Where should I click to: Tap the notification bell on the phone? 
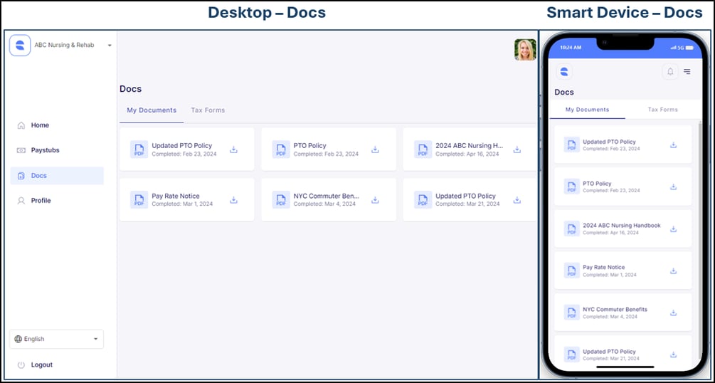669,71
